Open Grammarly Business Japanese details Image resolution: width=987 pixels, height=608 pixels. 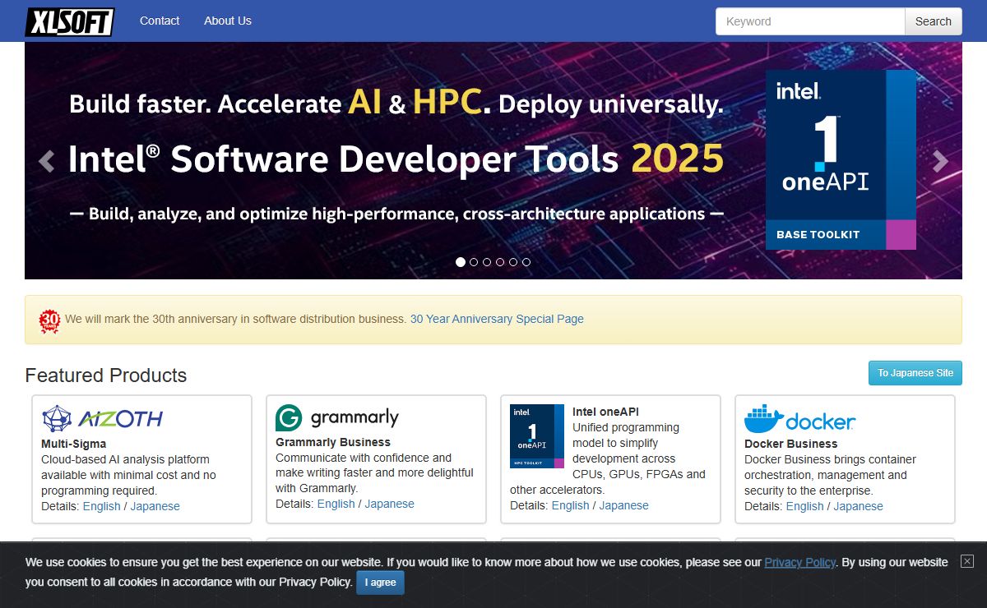(389, 504)
